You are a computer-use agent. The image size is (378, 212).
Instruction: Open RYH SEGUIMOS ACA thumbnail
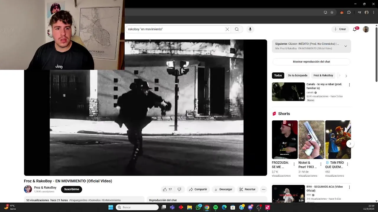tap(288, 194)
